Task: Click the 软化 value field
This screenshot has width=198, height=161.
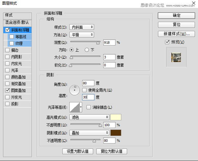Action: (x=109, y=65)
